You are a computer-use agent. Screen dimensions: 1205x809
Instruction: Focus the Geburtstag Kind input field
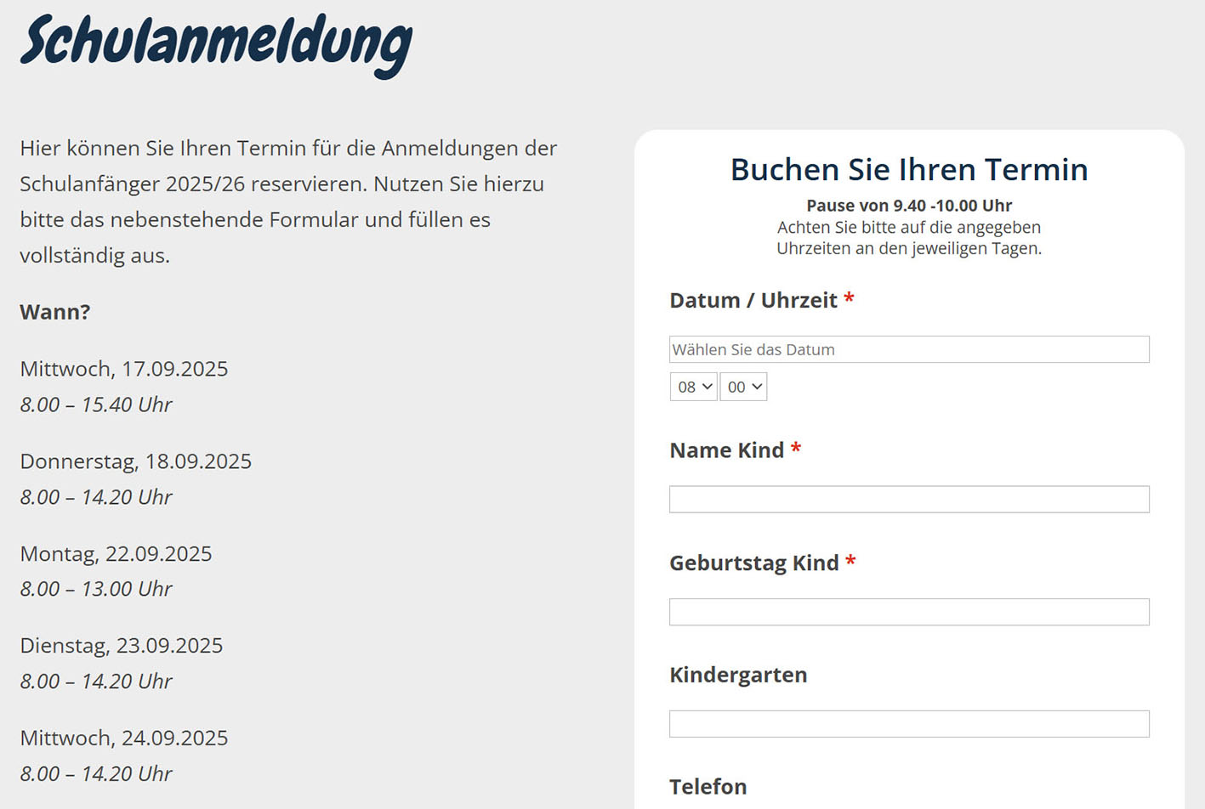(x=909, y=612)
